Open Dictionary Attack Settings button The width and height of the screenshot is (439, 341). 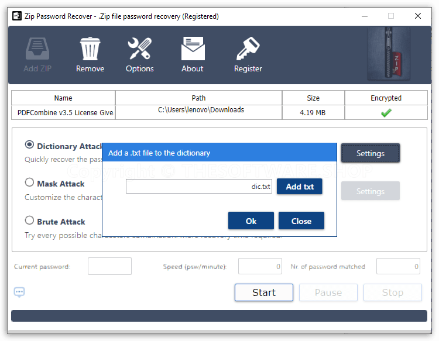370,153
